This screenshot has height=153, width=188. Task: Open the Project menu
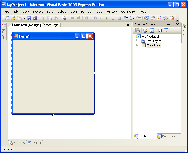pyautogui.click(x=38, y=12)
